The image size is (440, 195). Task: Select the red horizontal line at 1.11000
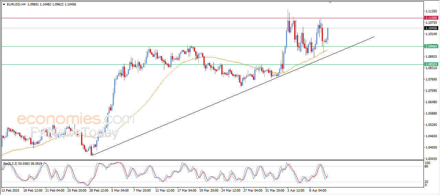pyautogui.click(x=212, y=18)
